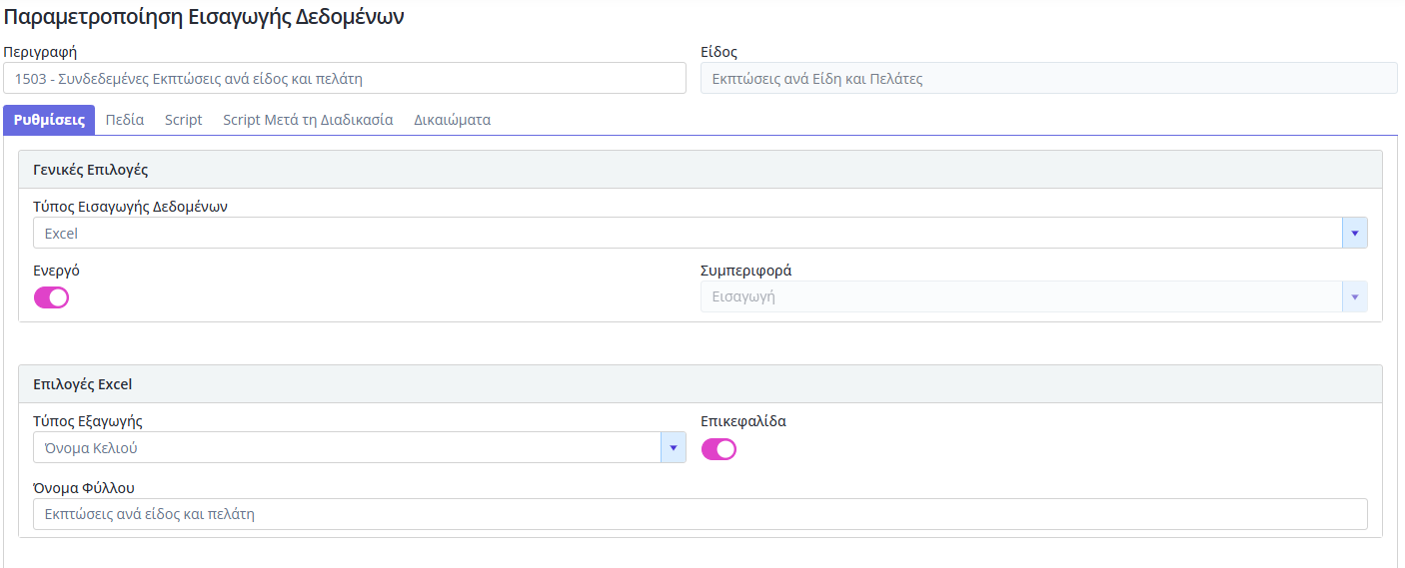Screen dimensions: 1405x568
Task: Select the Script Μετά τη Διαδικασία tab
Action: [308, 120]
